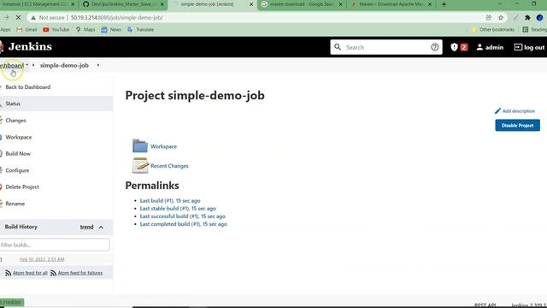The width and height of the screenshot is (547, 308).
Task: Click the Not secure warning icon
Action: click(33, 17)
